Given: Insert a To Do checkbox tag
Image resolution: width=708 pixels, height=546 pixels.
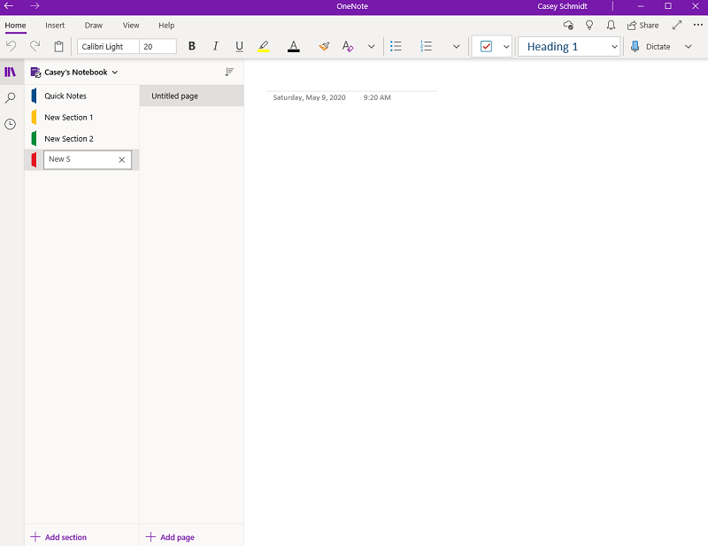Looking at the screenshot, I should (486, 46).
